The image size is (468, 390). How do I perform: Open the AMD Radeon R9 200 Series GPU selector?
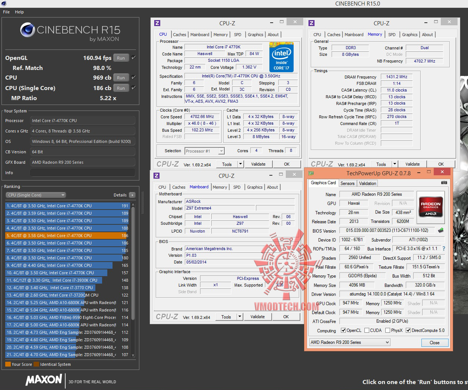(x=350, y=342)
